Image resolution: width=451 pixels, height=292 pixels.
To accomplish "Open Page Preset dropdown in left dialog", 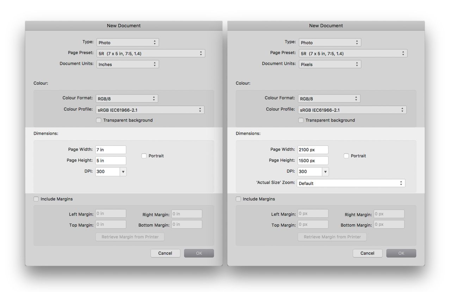I will 151,53.
